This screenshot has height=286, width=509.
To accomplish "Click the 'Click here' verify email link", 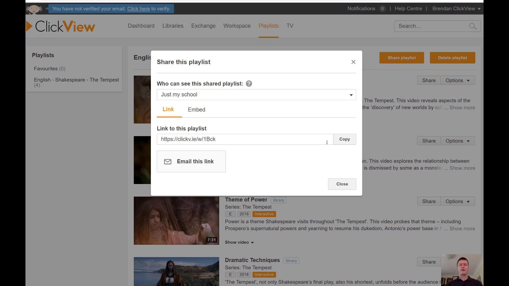I will click(138, 9).
